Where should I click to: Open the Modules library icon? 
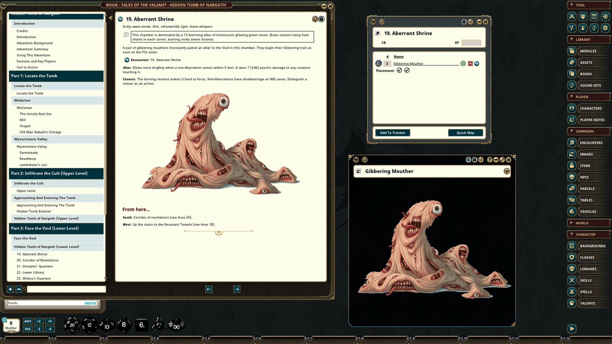(572, 51)
